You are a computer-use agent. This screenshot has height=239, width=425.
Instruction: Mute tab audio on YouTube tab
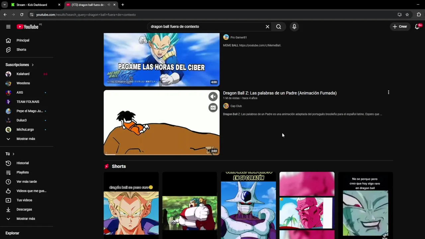tap(109, 5)
